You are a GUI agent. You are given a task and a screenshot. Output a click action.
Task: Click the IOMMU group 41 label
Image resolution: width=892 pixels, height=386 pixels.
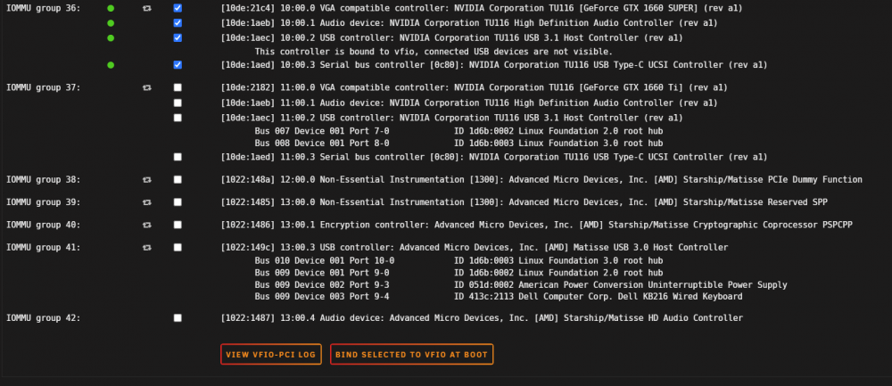pos(43,248)
